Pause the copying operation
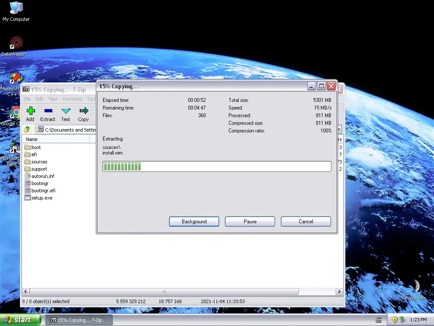 pyautogui.click(x=250, y=222)
